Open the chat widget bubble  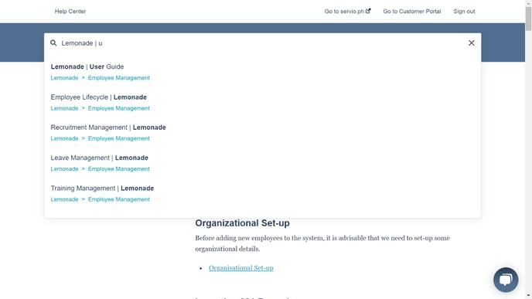506,280
